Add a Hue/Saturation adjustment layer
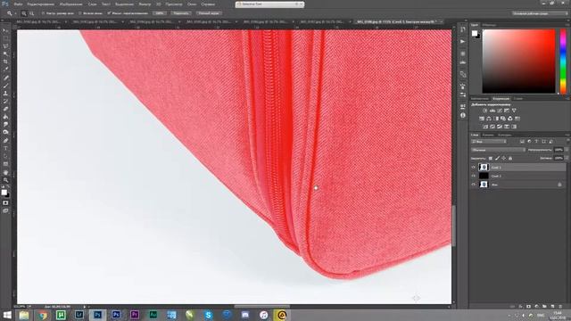The image size is (571, 321). [x=482, y=119]
